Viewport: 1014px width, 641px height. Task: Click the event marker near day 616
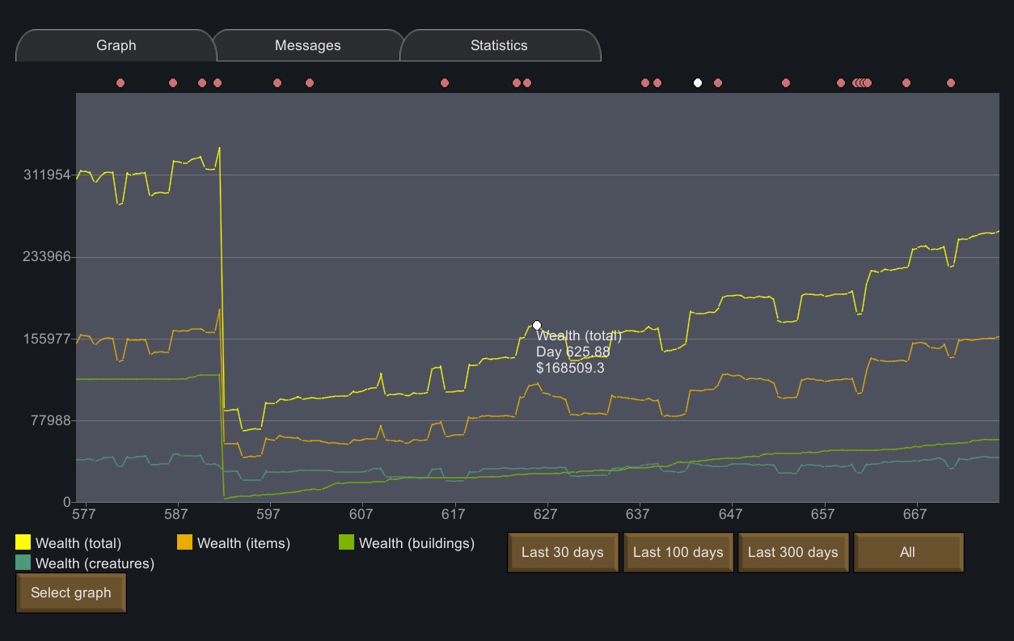tap(445, 82)
